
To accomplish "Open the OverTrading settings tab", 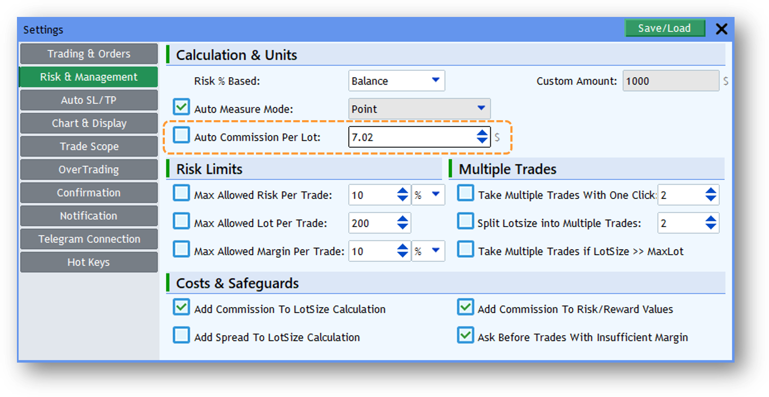I will 89,170.
